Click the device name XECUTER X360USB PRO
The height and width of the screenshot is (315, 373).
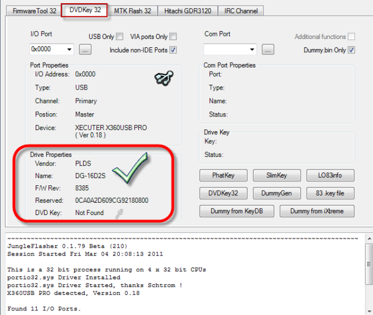pos(111,128)
